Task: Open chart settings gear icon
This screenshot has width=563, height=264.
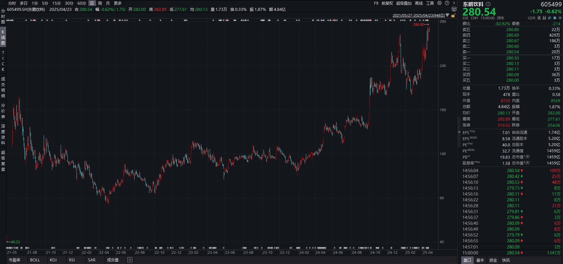Action: [439, 3]
